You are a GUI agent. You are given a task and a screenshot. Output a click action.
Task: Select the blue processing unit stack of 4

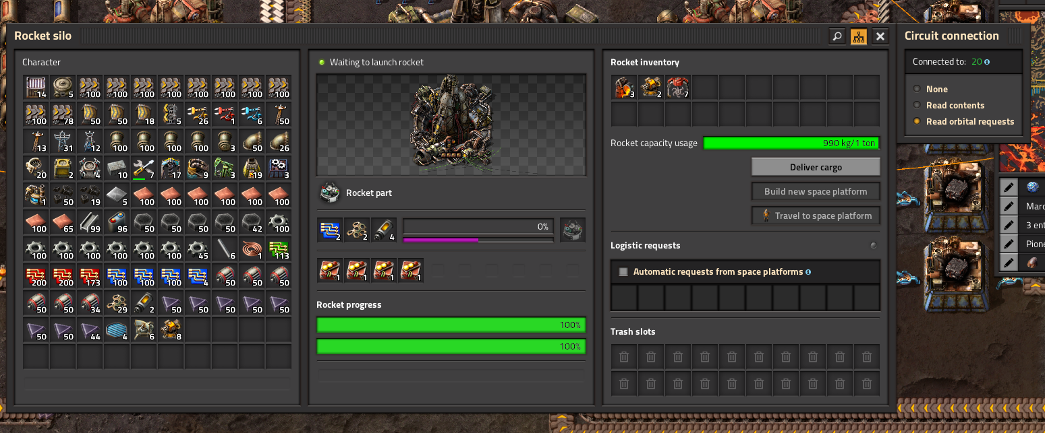pos(198,275)
